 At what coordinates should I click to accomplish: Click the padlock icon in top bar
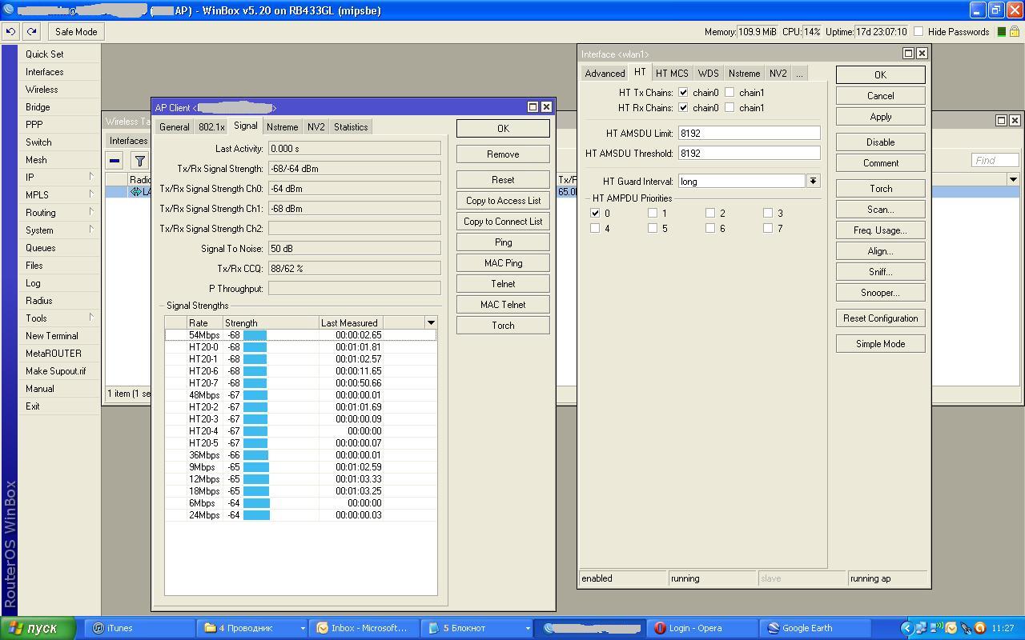pos(1014,32)
